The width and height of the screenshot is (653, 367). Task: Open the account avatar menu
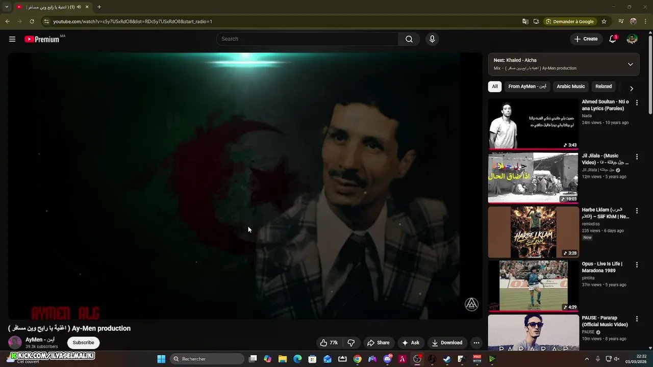tap(632, 39)
